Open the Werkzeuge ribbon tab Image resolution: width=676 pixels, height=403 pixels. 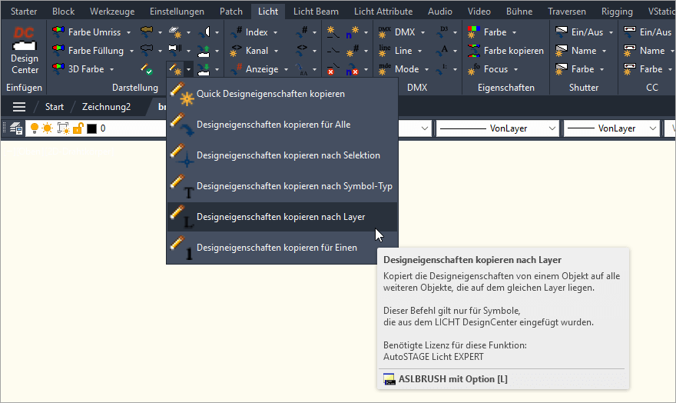coord(112,12)
